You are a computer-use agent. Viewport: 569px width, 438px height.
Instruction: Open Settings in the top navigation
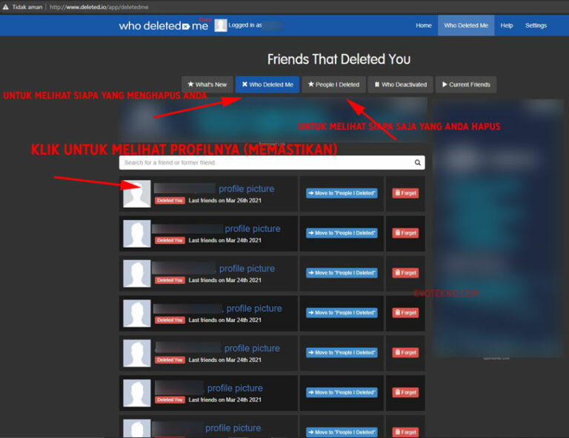click(536, 25)
